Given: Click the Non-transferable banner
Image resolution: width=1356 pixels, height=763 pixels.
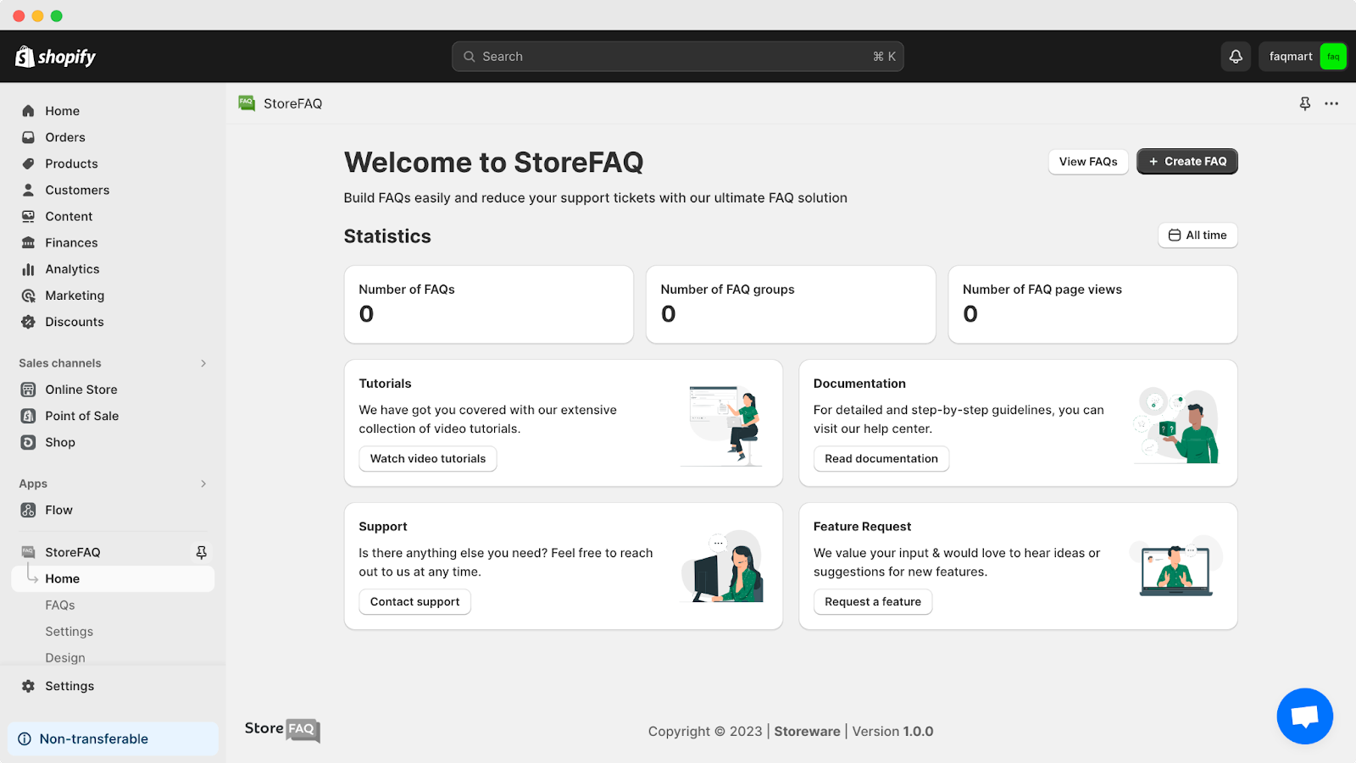Looking at the screenshot, I should click(113, 738).
